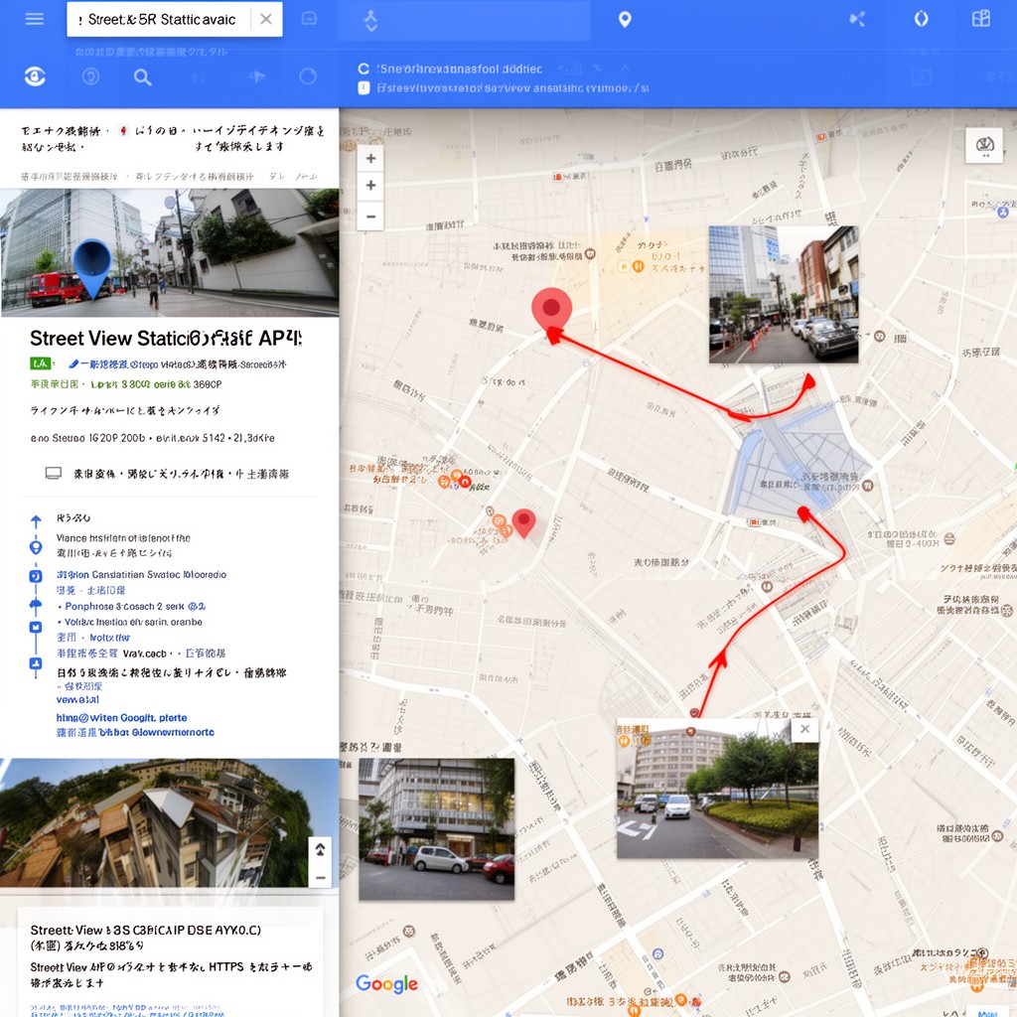Viewport: 1017px width, 1017px height.
Task: Click the "Street View Static" heading
Action: [166, 338]
